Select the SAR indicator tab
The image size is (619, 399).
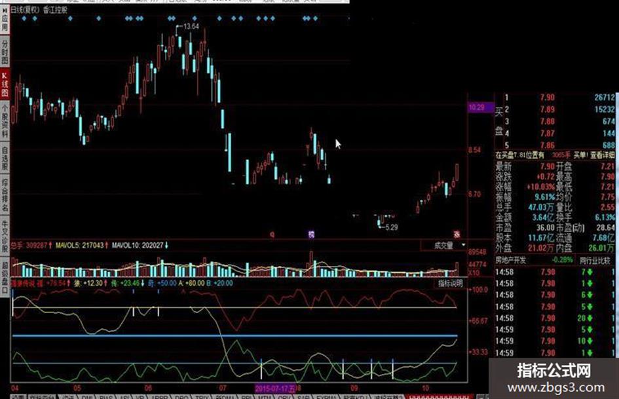[x=303, y=396]
